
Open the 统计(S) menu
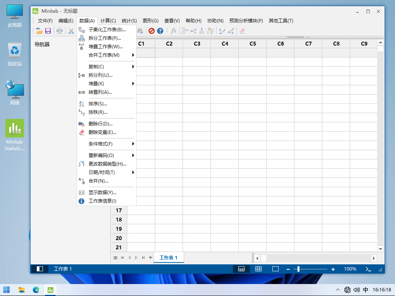point(129,21)
